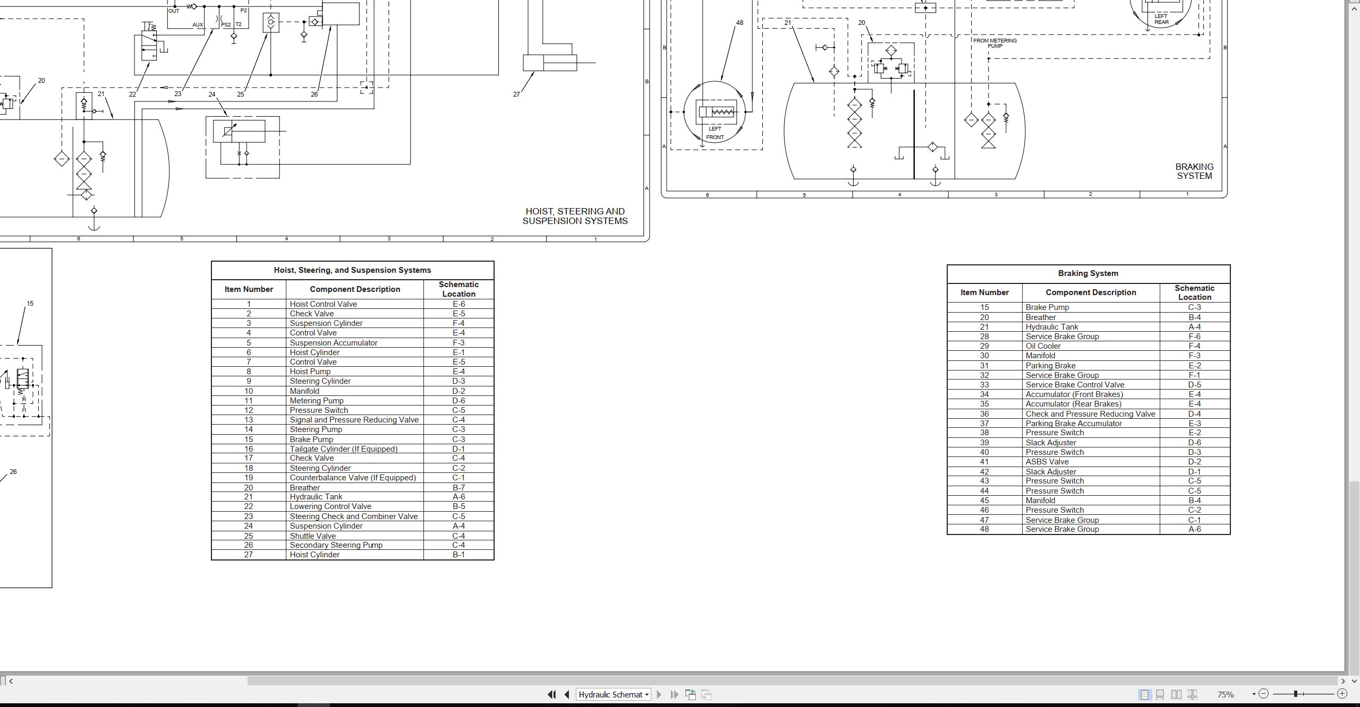Click the 'F-6' schematic location cell

click(1194, 337)
